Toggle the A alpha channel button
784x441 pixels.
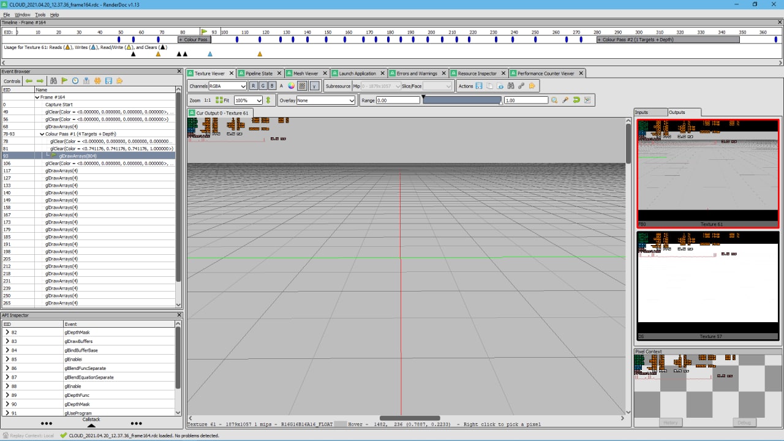282,86
